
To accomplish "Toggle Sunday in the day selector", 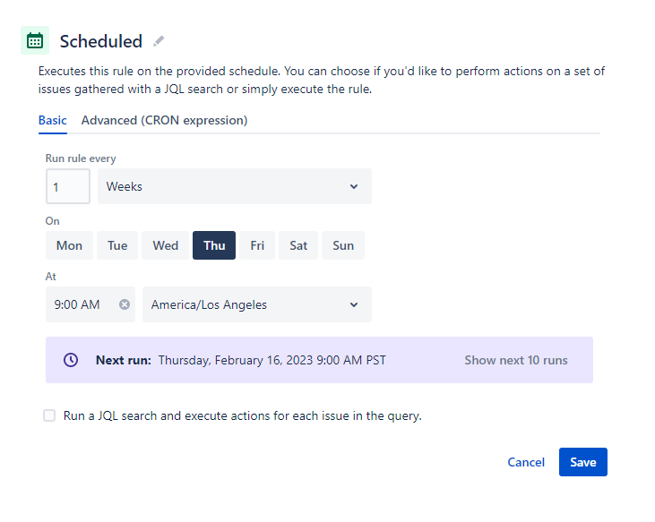I will tap(343, 245).
